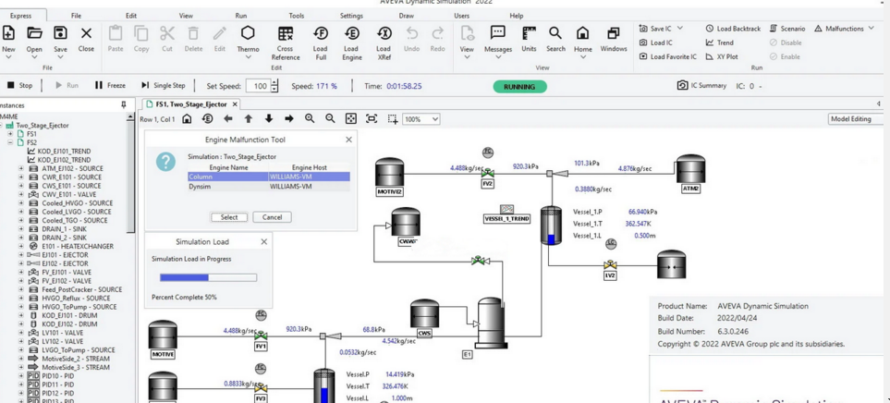The image size is (890, 403).
Task: Open the Edit menu tab
Action: click(131, 16)
